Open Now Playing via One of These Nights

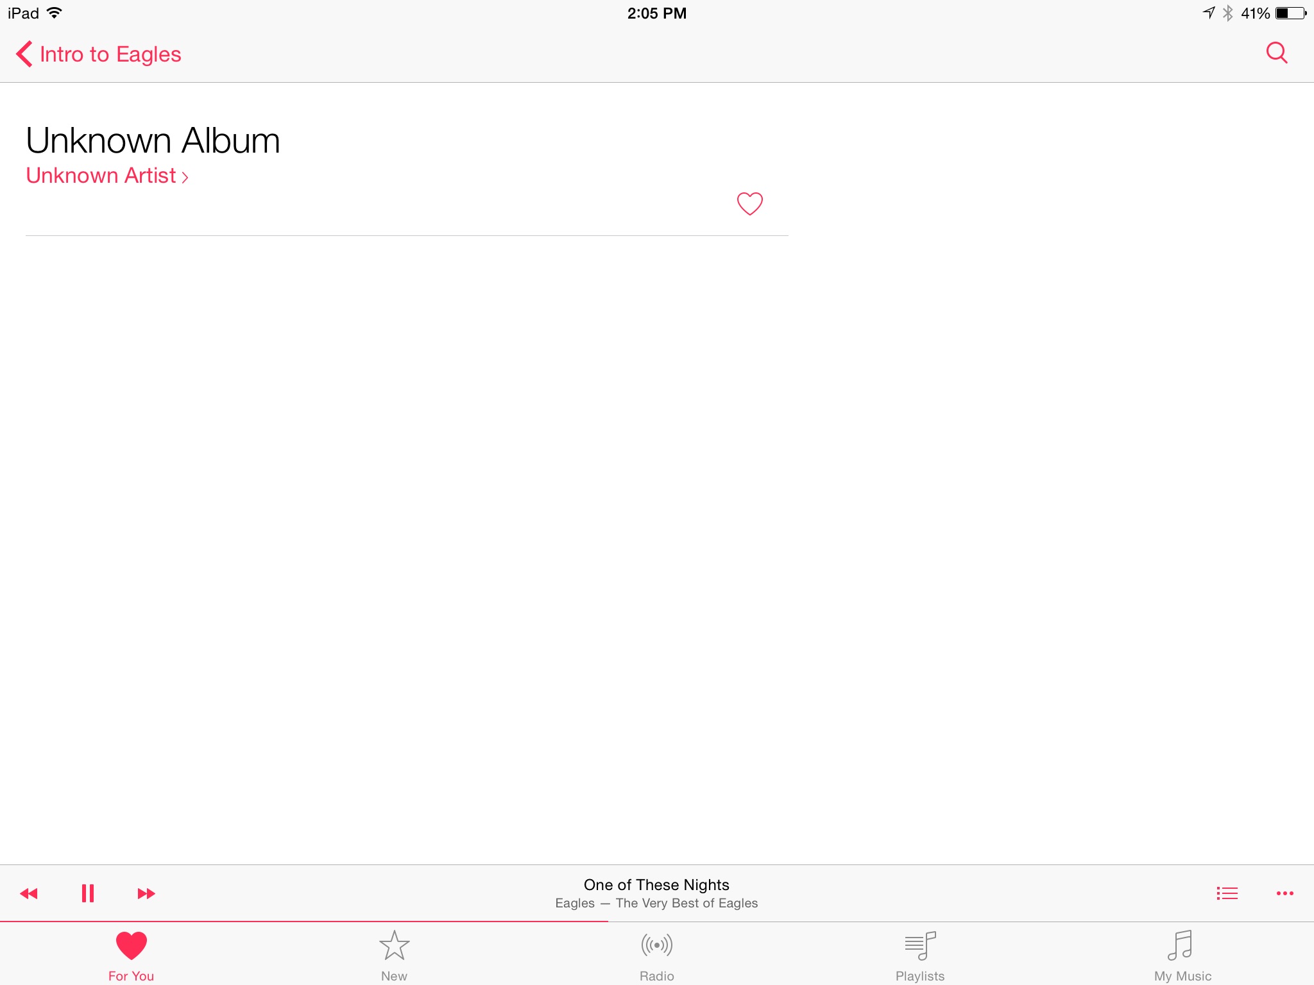pyautogui.click(x=656, y=885)
